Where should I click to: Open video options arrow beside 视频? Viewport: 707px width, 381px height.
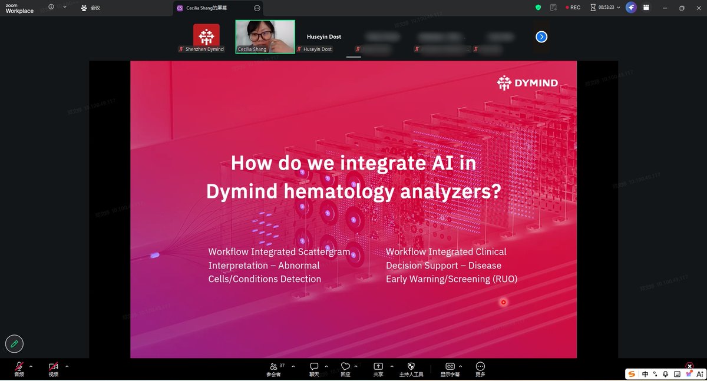coord(67,366)
